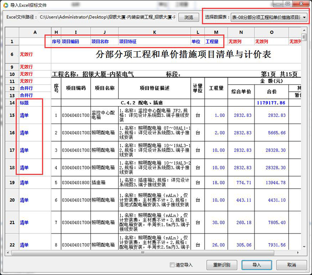Click the 取消 button
The image size is (312, 275).
click(291, 265)
